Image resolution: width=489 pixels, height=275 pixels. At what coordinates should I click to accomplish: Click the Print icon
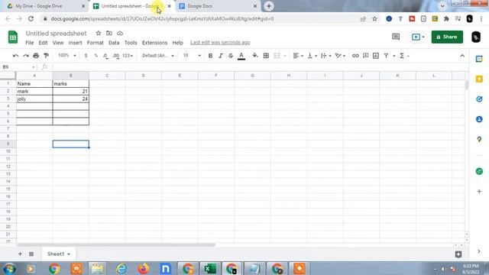(36, 56)
